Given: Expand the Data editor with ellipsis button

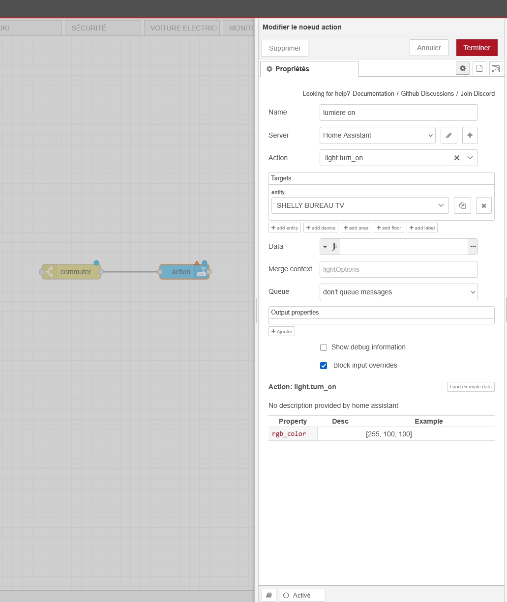Looking at the screenshot, I should tap(473, 247).
